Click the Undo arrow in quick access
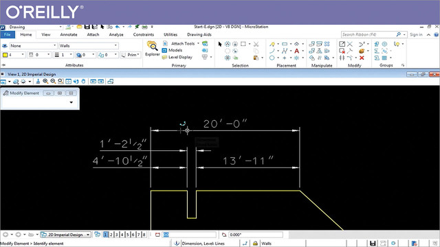 pyautogui.click(x=118, y=27)
